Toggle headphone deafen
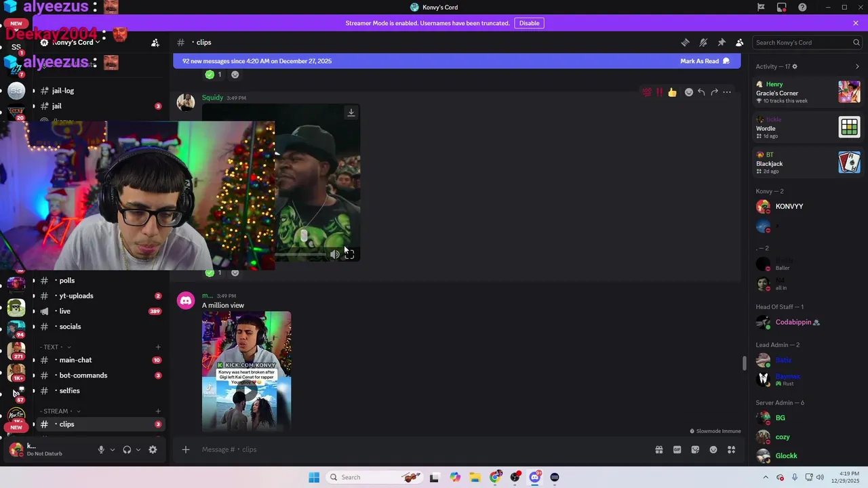This screenshot has height=488, width=868. (x=127, y=449)
